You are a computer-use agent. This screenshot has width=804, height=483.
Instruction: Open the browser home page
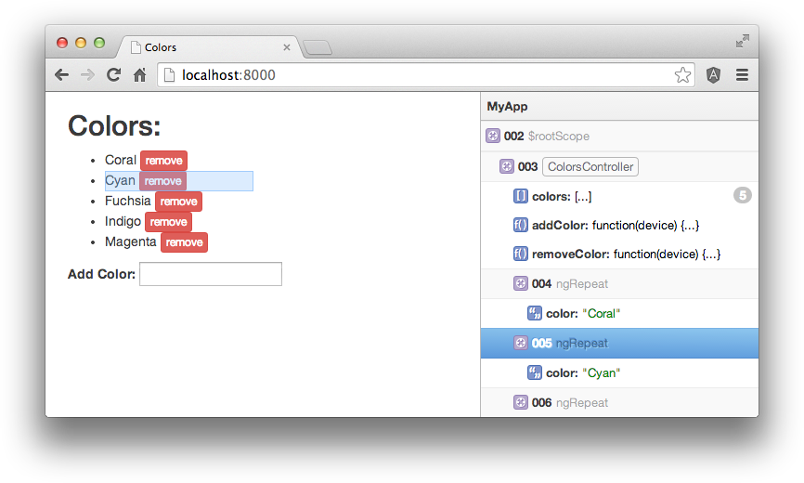[139, 75]
